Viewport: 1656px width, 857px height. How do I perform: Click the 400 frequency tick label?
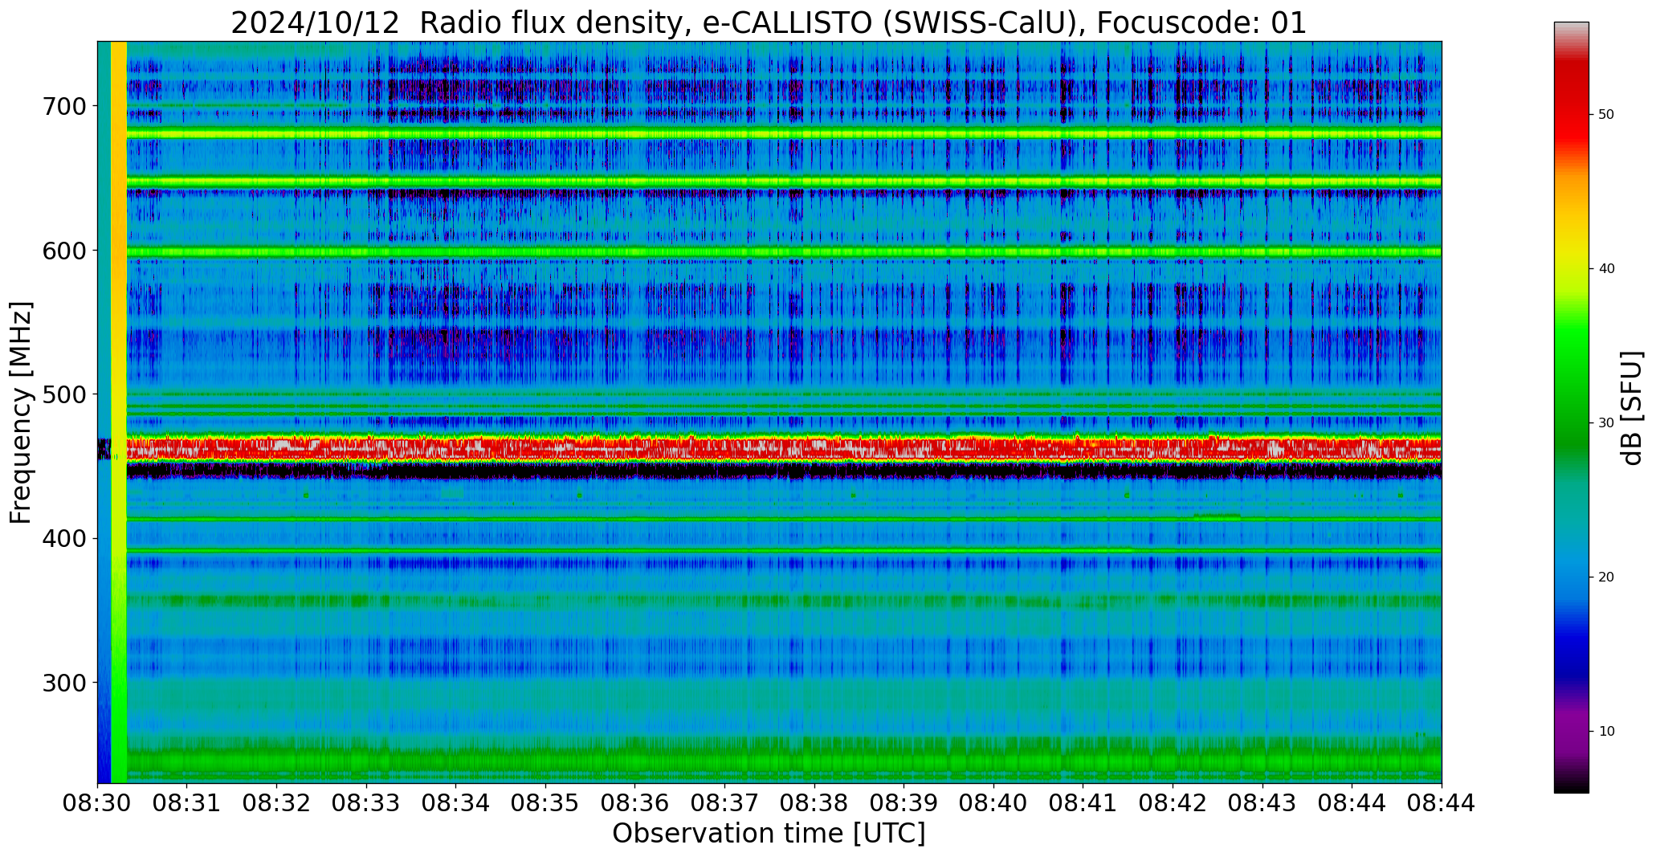click(65, 538)
